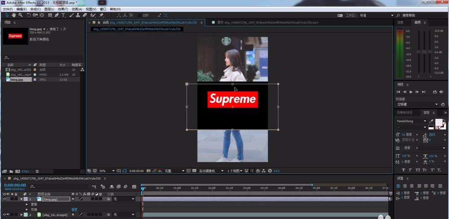Select the Pan Behind anchor tool

click(42, 15)
